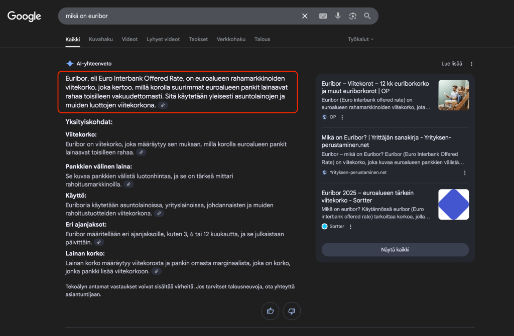Switch to the Kuvahaku tab
This screenshot has width=514, height=336.
click(101, 39)
